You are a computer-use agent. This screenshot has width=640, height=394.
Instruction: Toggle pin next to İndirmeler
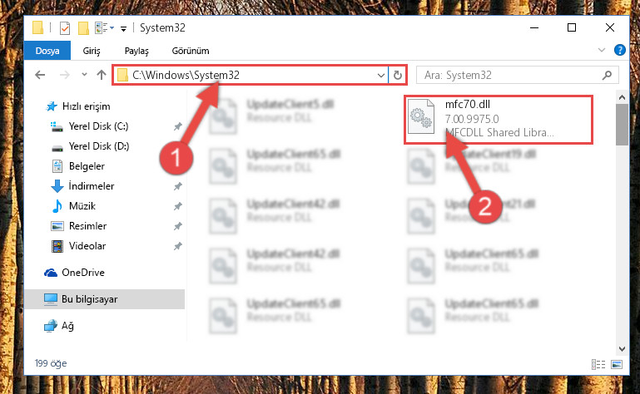pyautogui.click(x=177, y=186)
